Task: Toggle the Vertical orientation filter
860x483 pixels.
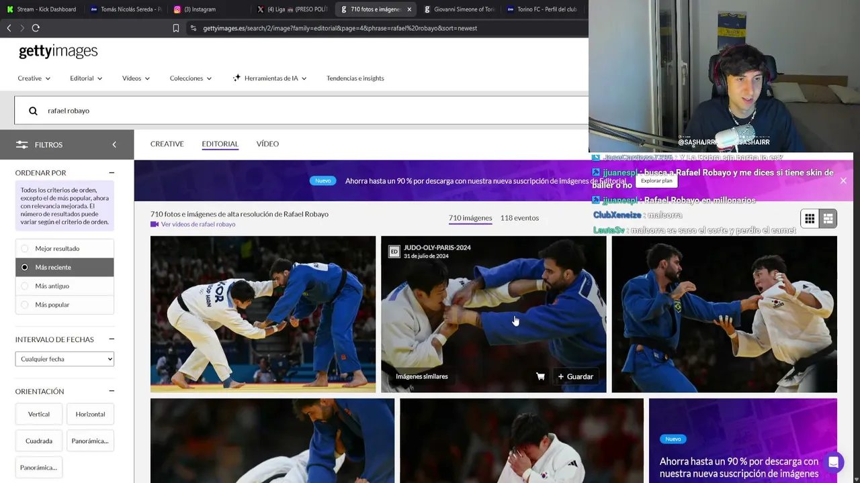Action: 39,414
